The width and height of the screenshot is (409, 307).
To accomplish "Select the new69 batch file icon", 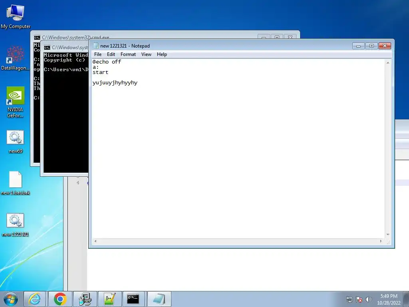I will [16, 142].
